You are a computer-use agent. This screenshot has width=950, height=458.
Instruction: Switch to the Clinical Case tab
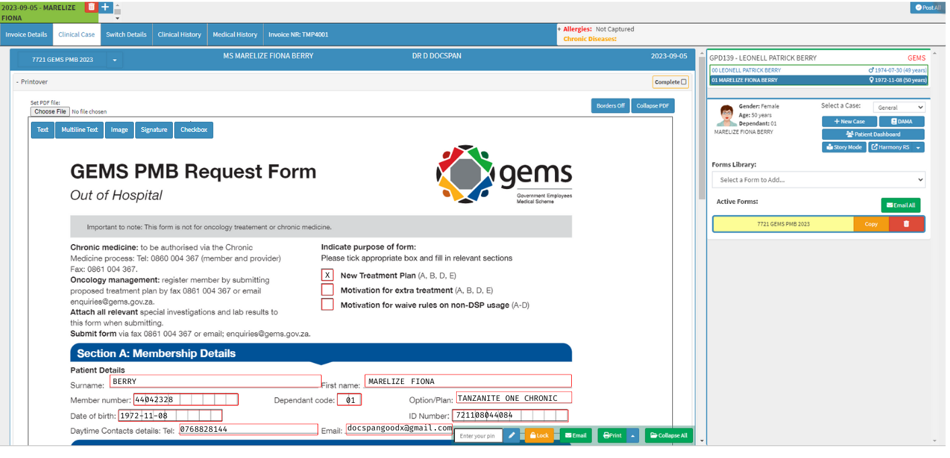(x=77, y=34)
